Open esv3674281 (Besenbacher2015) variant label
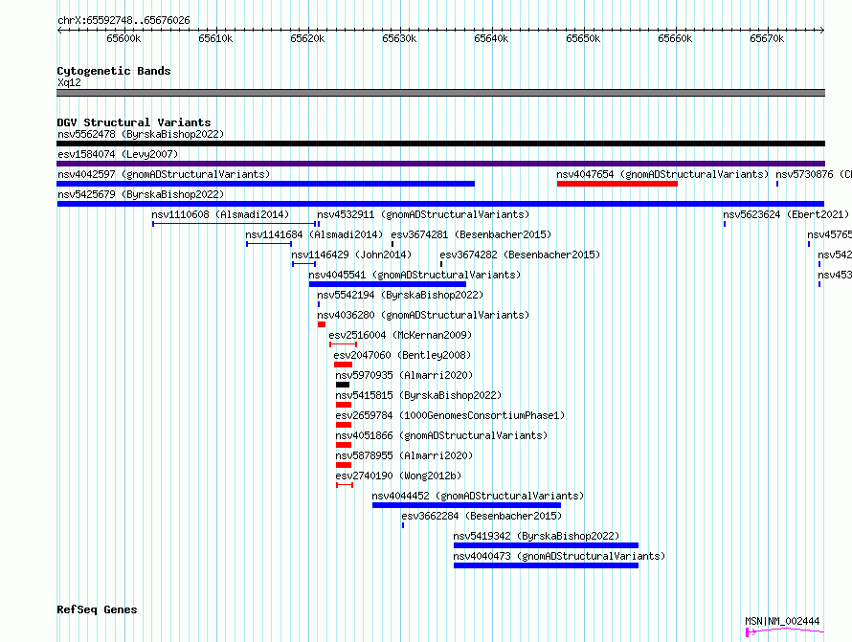The image size is (852, 642). (471, 234)
